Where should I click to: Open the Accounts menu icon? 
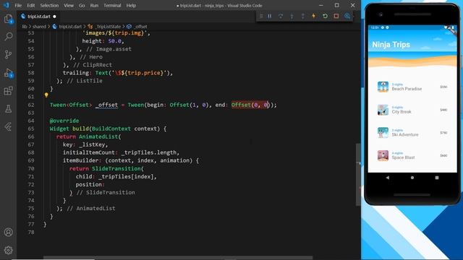tap(8, 233)
